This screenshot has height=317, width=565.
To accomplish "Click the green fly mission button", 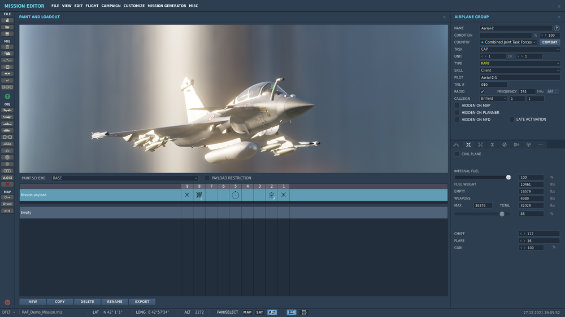I will tap(7, 96).
